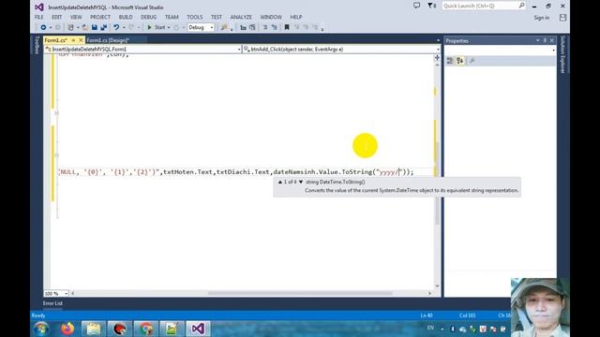Click the open tabs list dropdown arrow
This screenshot has width=600, height=337.
point(438,40)
